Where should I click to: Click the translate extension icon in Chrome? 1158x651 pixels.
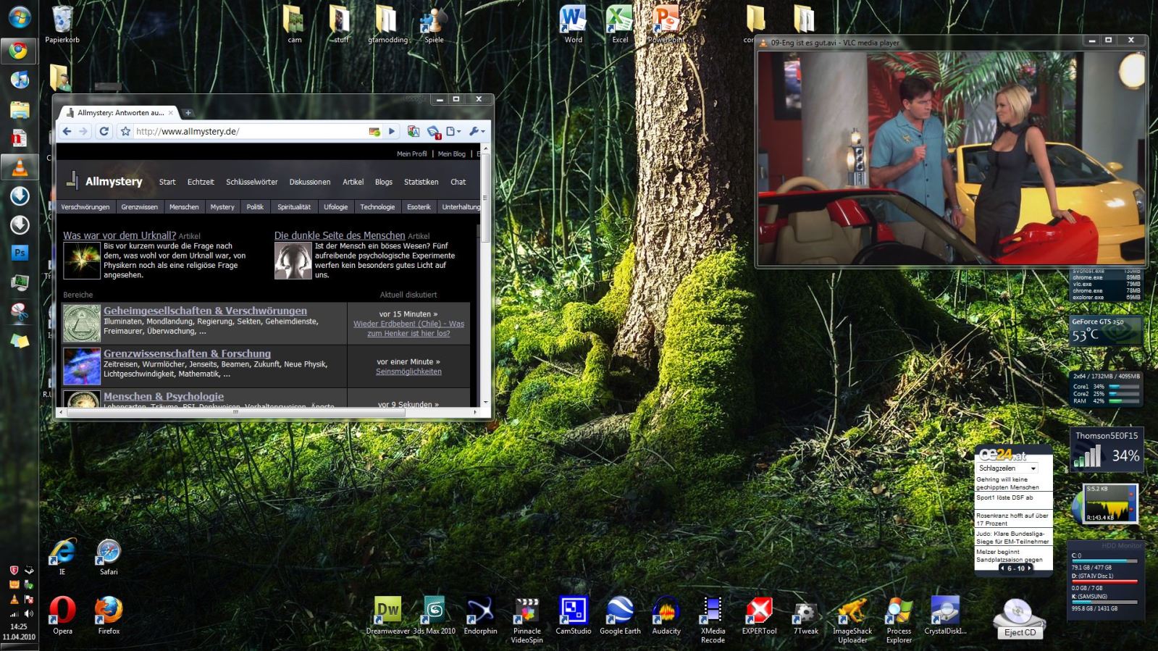tap(414, 131)
